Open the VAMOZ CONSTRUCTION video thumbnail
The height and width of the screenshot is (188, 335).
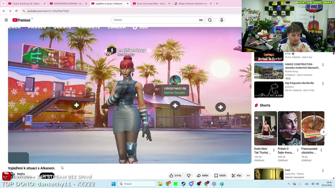pyautogui.click(x=269, y=71)
